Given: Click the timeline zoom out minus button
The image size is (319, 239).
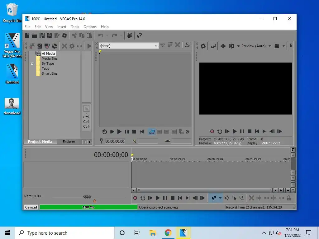Looking at the screenshot, I should [288, 190].
